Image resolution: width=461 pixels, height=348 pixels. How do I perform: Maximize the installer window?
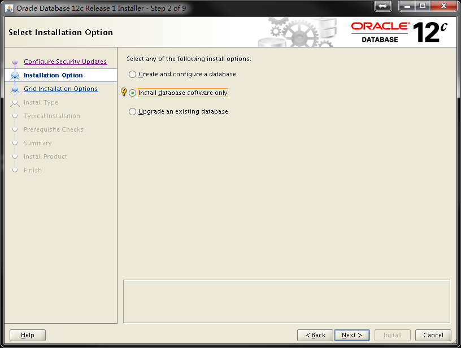tap(423, 6)
